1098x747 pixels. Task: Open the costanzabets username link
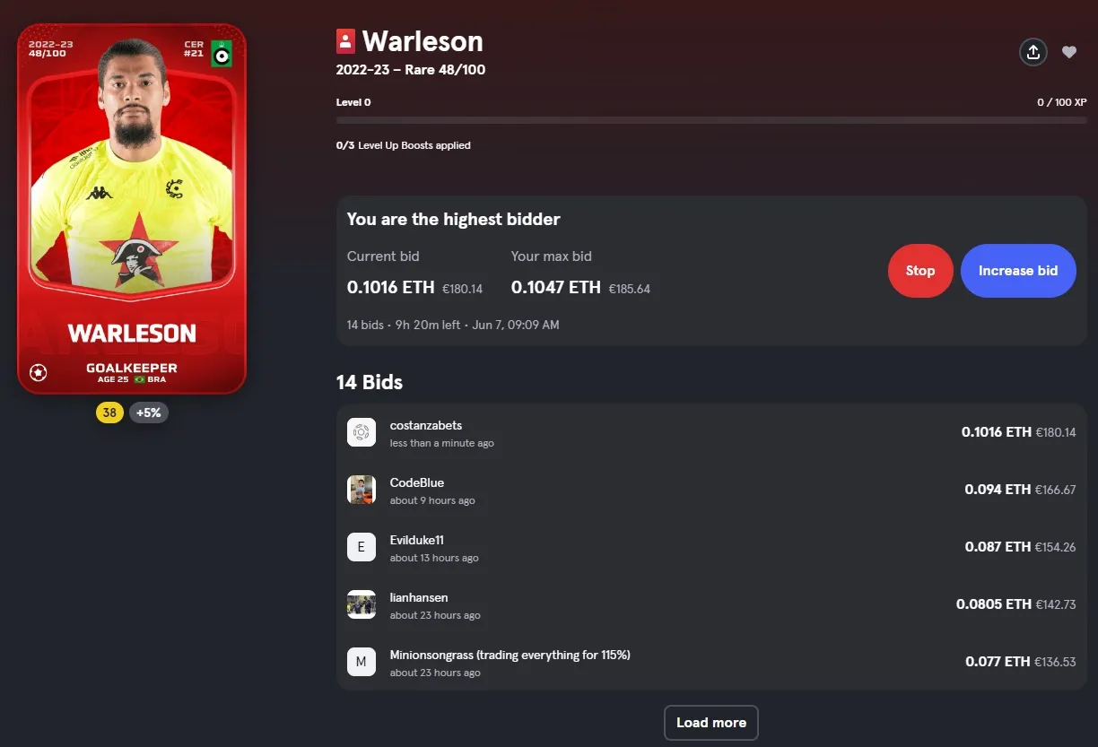pos(426,425)
